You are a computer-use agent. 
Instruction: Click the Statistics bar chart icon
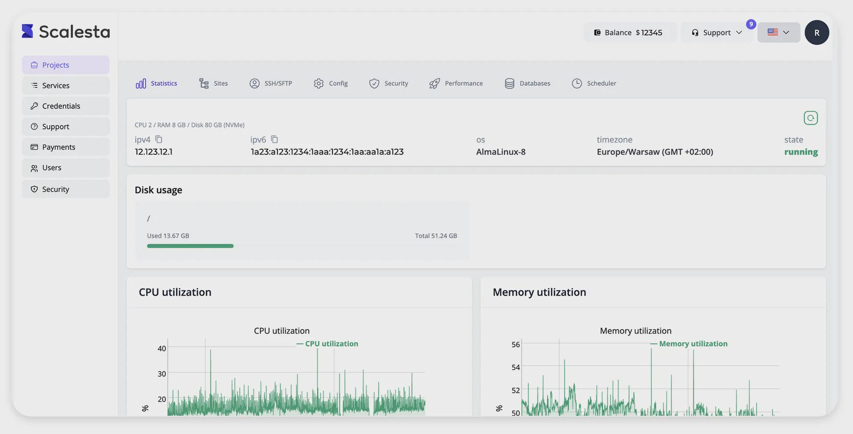(141, 83)
